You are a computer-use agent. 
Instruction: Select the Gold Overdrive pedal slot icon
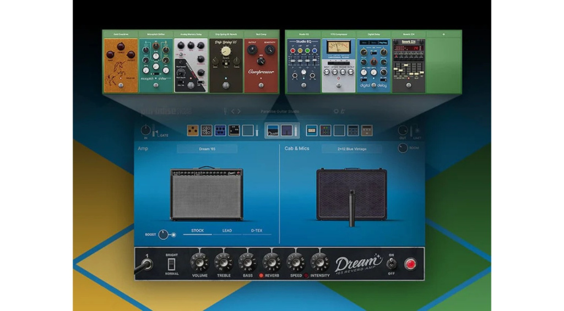coord(193,130)
